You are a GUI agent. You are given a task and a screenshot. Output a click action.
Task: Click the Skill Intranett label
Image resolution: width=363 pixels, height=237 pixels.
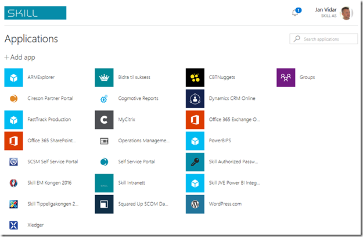pos(131,183)
